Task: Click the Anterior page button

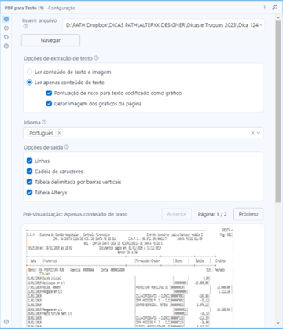Action: click(x=177, y=214)
